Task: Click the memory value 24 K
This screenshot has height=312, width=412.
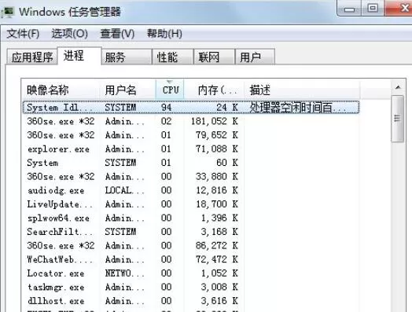Action: [227, 108]
